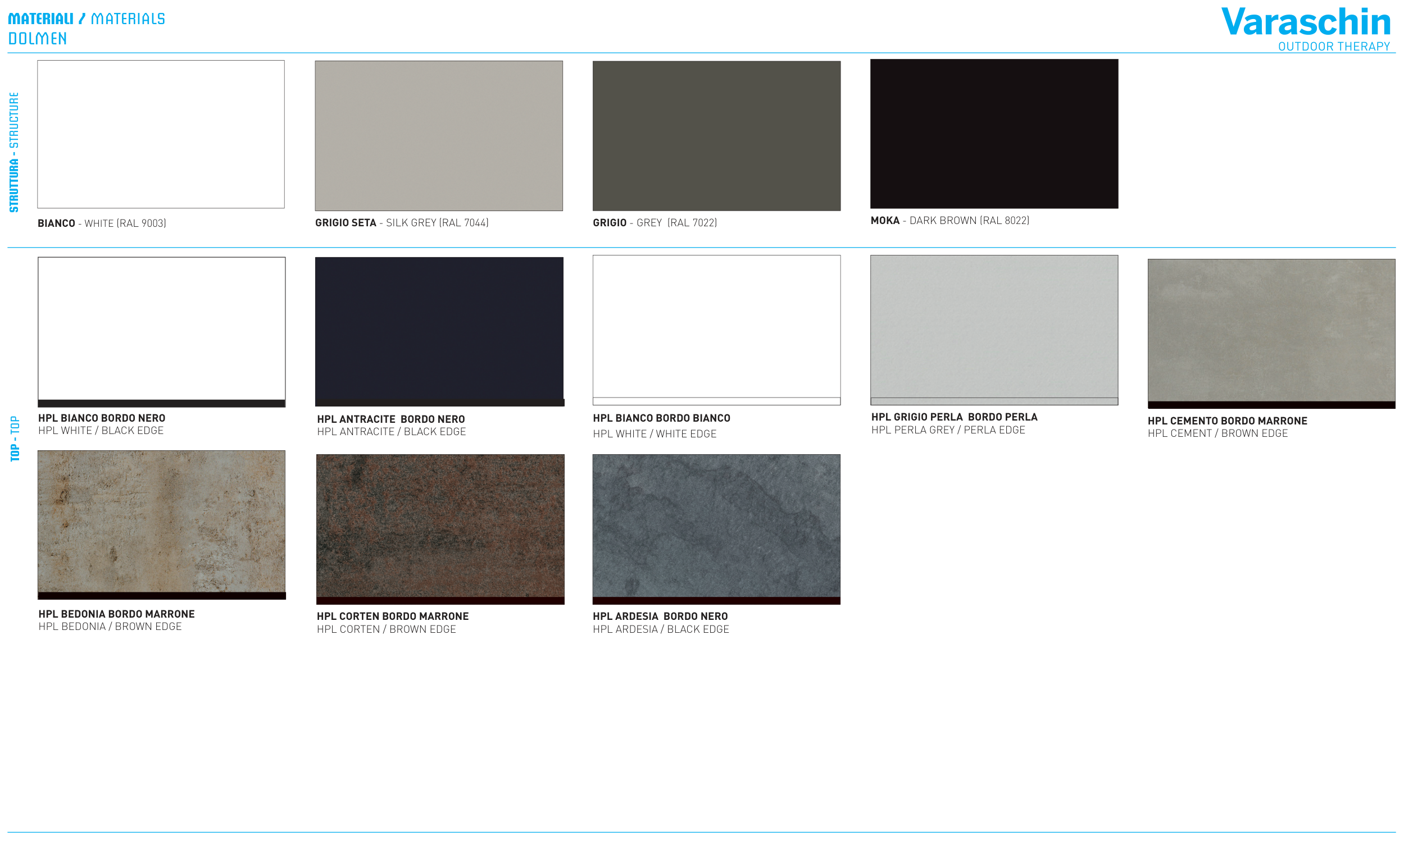Click the DOLMEN collection title
Screen dimensions: 1404x863
coord(38,39)
